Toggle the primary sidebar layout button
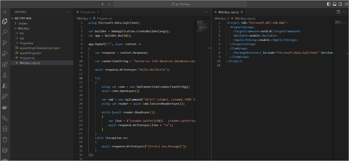This screenshot has height=161, width=349. point(329,4)
